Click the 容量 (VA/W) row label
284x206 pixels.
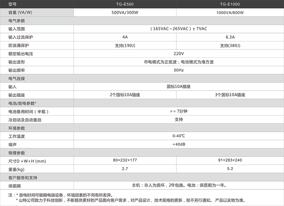pyautogui.click(x=16, y=12)
